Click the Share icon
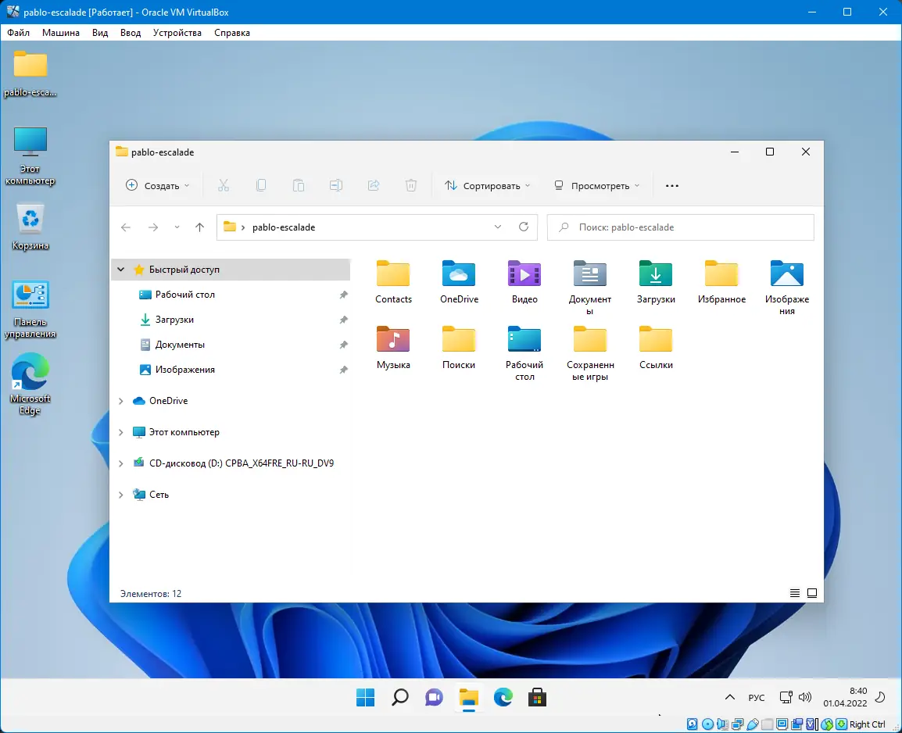Viewport: 902px width, 733px height. tap(374, 185)
